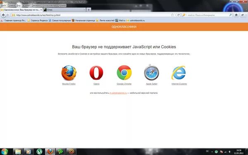Screen dimensions: 248x155
Task: Go back with the Firefox back arrow
Action: pyautogui.click(x=3, y=15)
